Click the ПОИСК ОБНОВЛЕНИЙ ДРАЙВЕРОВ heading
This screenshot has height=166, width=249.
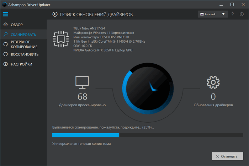[x=98, y=15]
